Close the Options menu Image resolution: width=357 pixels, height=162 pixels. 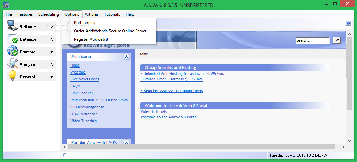tap(72, 14)
